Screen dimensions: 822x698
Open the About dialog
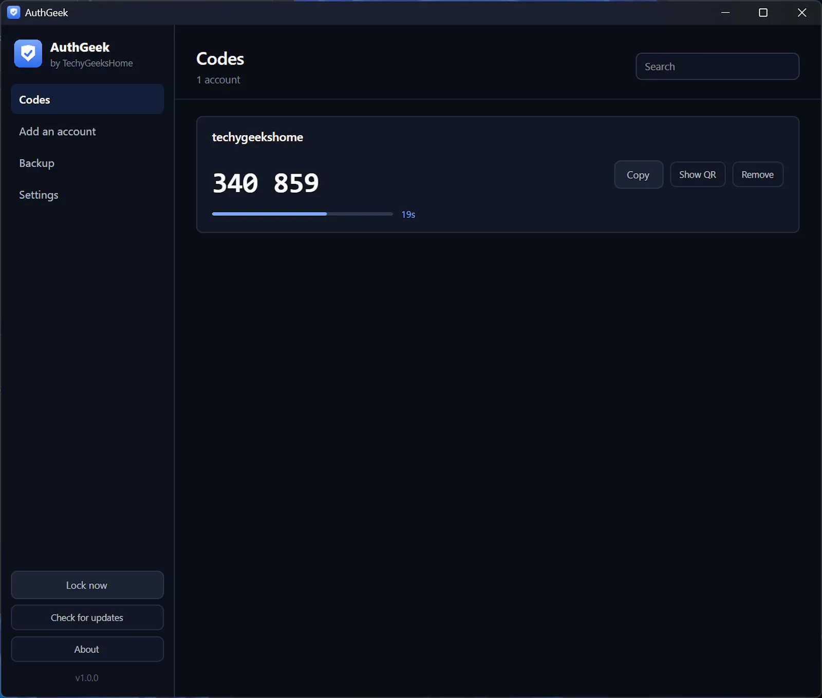click(87, 649)
